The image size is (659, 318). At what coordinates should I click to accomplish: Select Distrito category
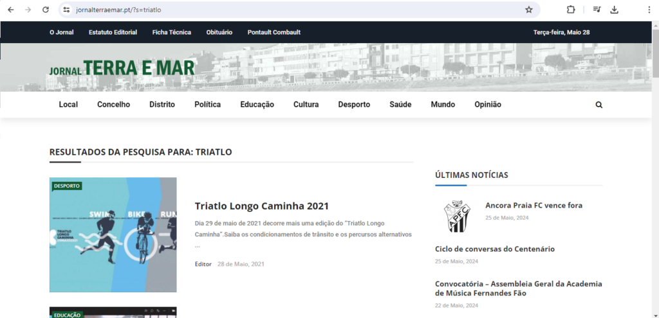pyautogui.click(x=162, y=105)
